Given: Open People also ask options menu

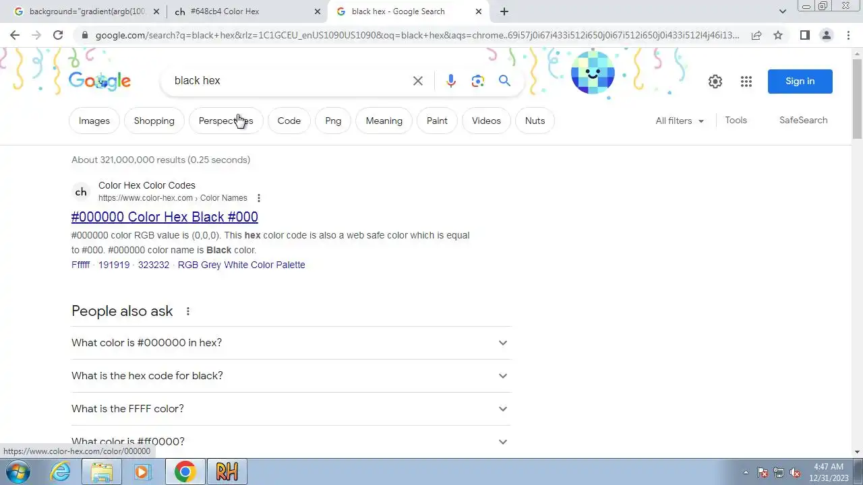Looking at the screenshot, I should [188, 311].
